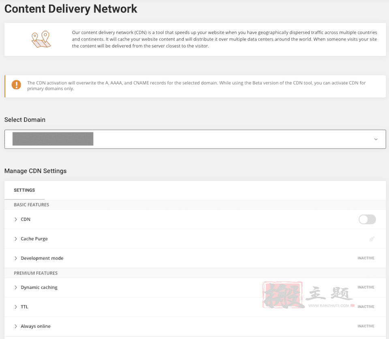Click the domain dropdown arrow
This screenshot has height=339, width=389.
coord(376,139)
